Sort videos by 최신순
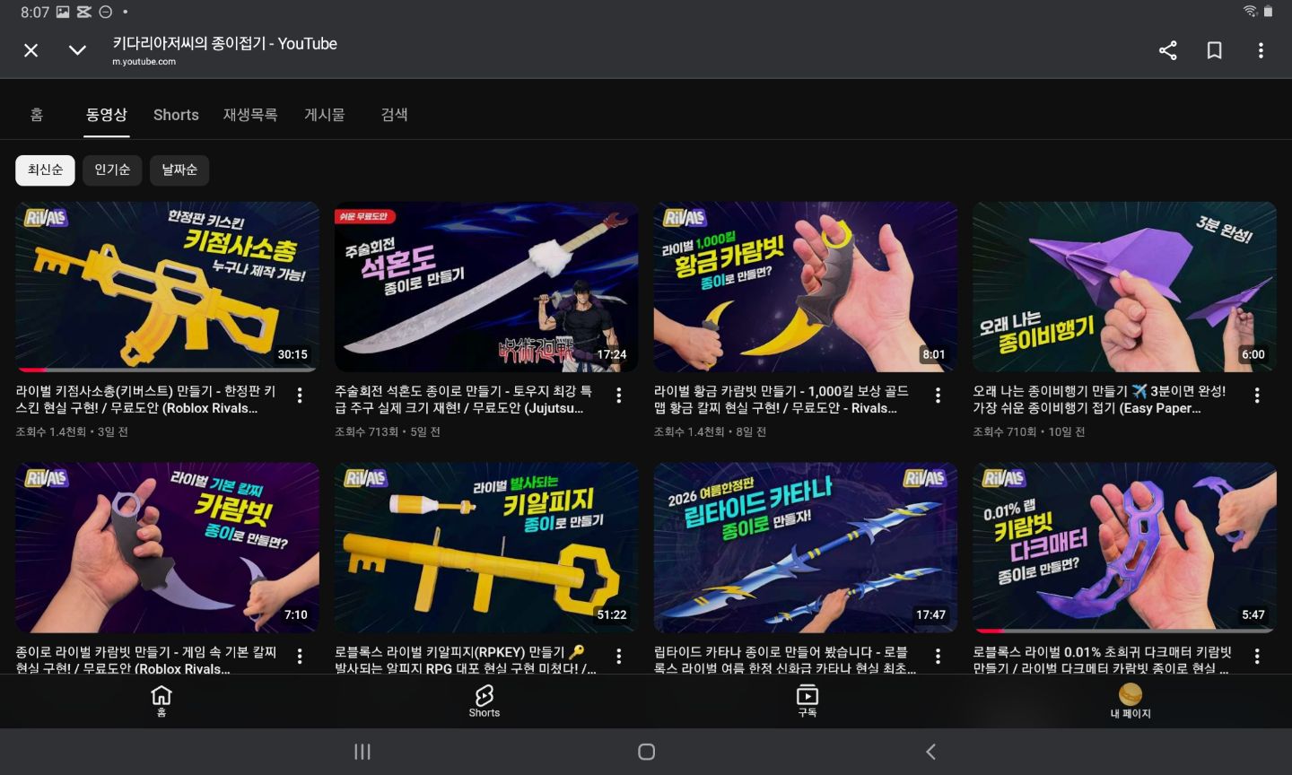The height and width of the screenshot is (775, 1292). click(45, 170)
